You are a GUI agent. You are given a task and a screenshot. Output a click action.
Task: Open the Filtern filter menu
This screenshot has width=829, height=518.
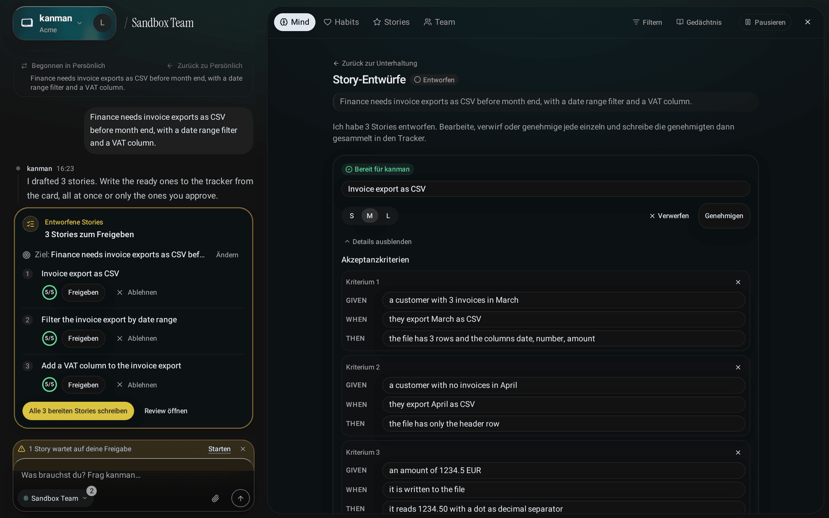point(648,22)
